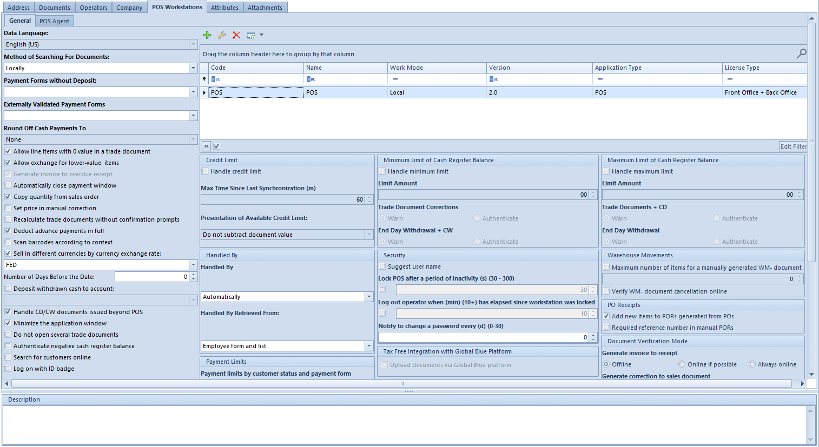Click the License Type equals filter icon

pyautogui.click(x=730, y=79)
